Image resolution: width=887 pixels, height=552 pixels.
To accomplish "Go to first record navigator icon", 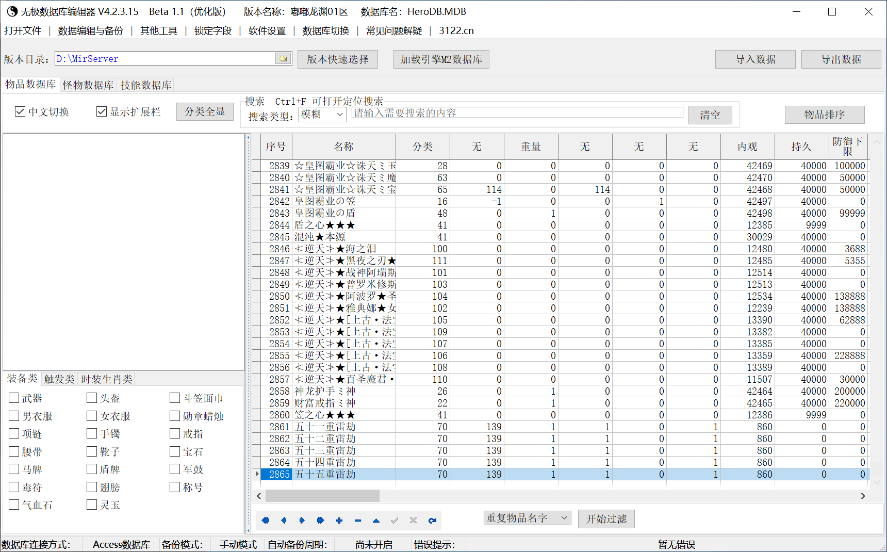I will (265, 520).
